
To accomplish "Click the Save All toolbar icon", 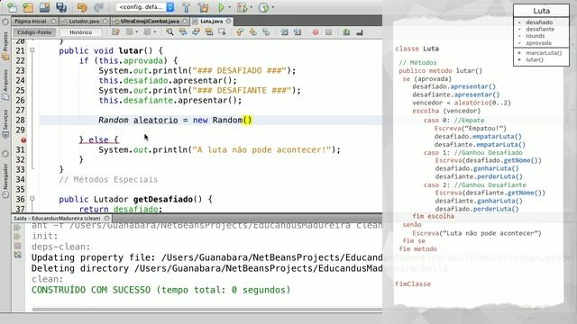I will 60,7.
